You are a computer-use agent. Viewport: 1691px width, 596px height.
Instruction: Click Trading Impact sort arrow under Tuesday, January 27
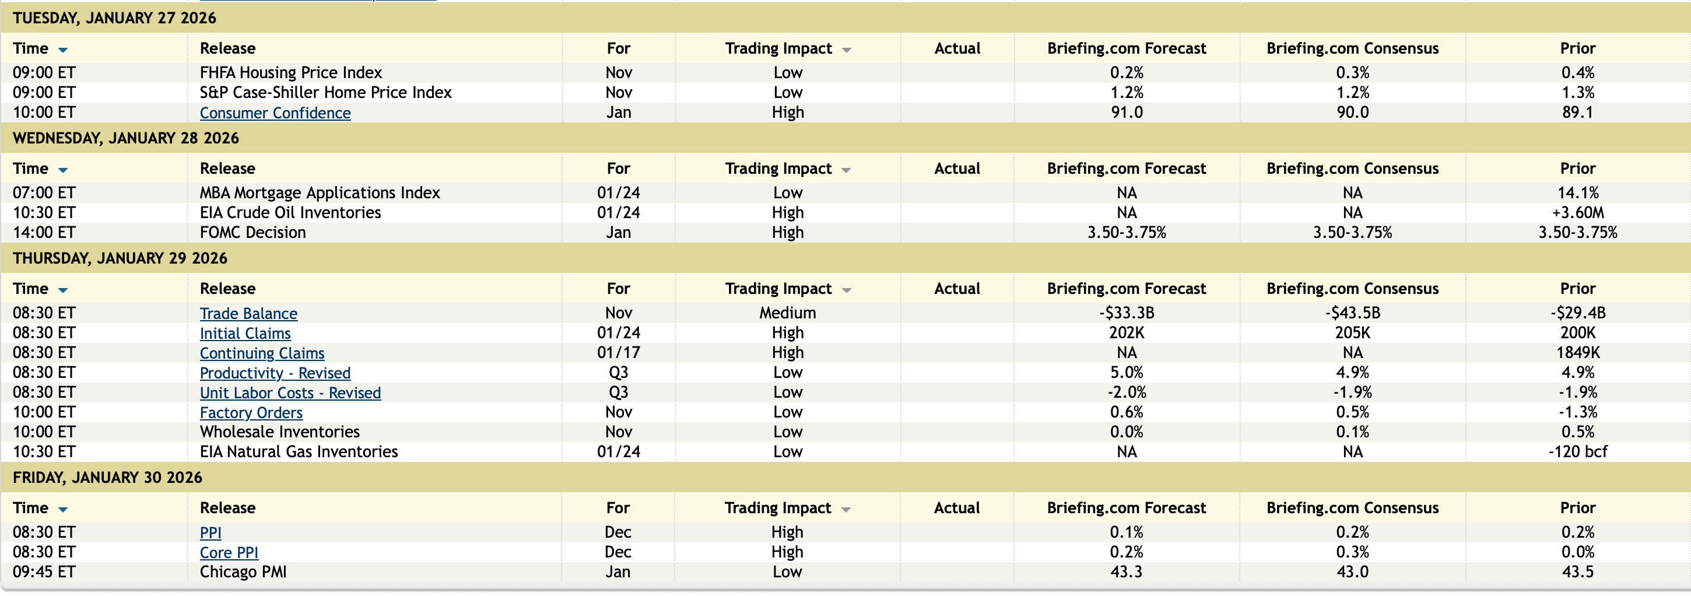846,50
